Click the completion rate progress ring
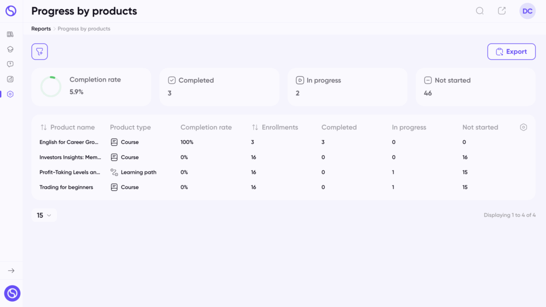This screenshot has height=307, width=546. 51,86
